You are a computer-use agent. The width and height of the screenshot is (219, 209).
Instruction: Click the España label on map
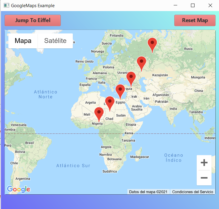click(85, 85)
